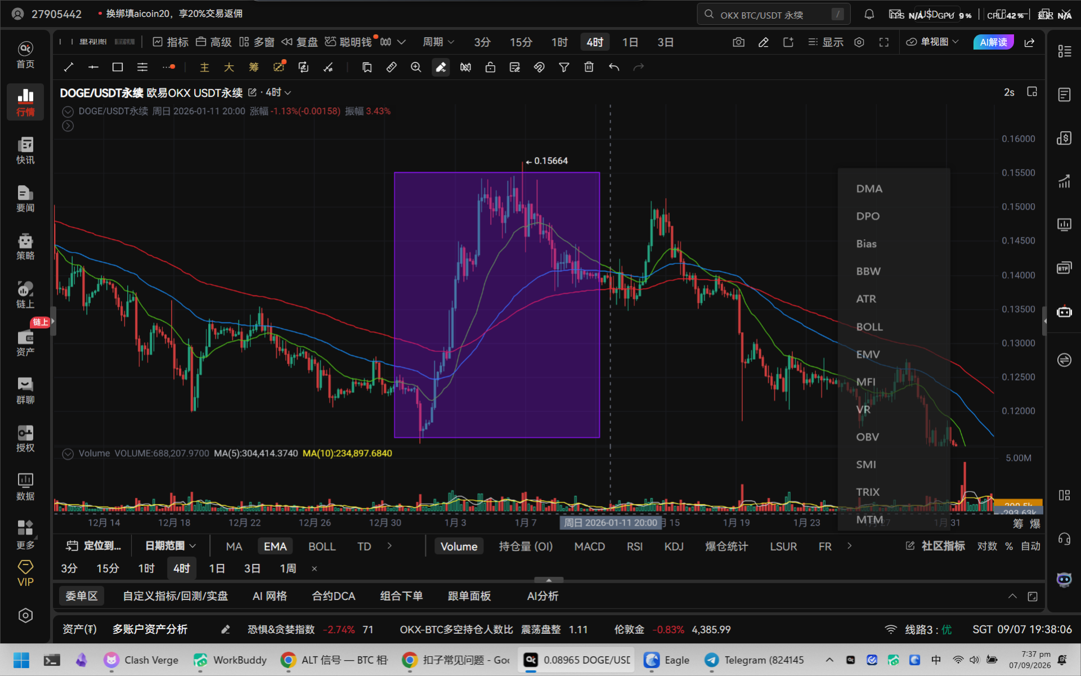Collapse the Volume indicator legend
Image resolution: width=1081 pixels, height=676 pixels.
pos(68,454)
